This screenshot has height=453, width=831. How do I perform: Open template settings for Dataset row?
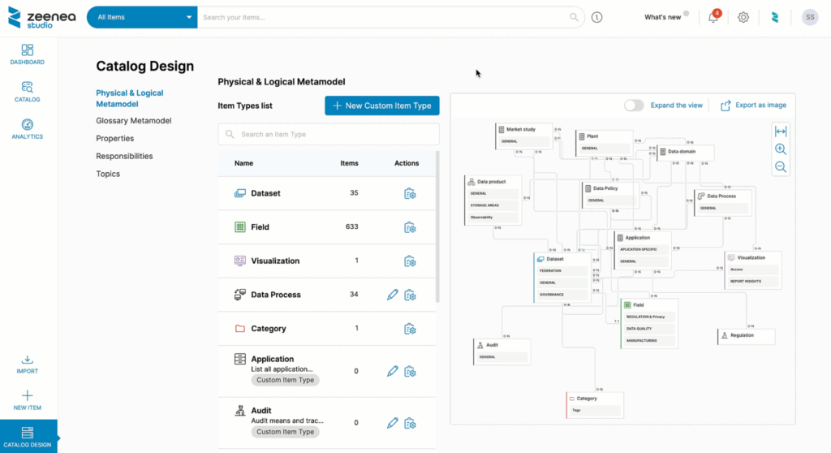coord(410,193)
